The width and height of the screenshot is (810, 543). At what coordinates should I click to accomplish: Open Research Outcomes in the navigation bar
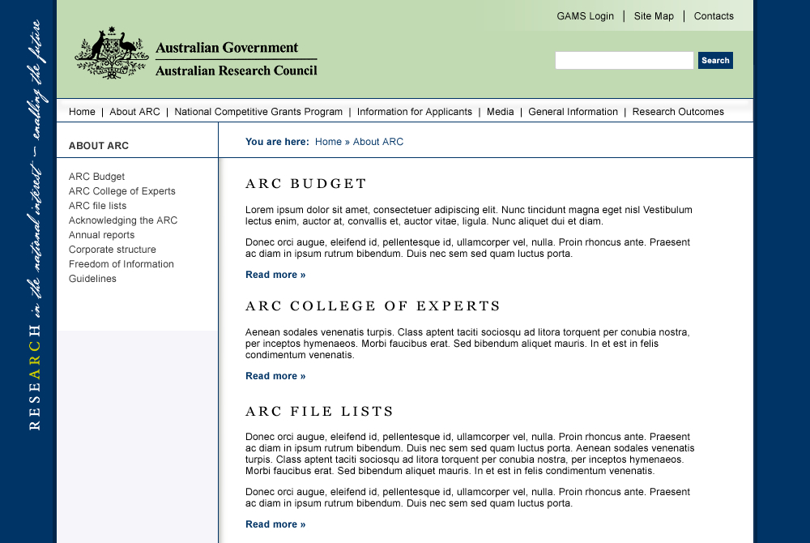[x=678, y=112]
